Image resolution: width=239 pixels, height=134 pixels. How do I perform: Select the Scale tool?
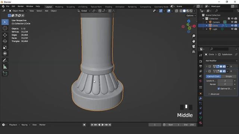pos(5,47)
